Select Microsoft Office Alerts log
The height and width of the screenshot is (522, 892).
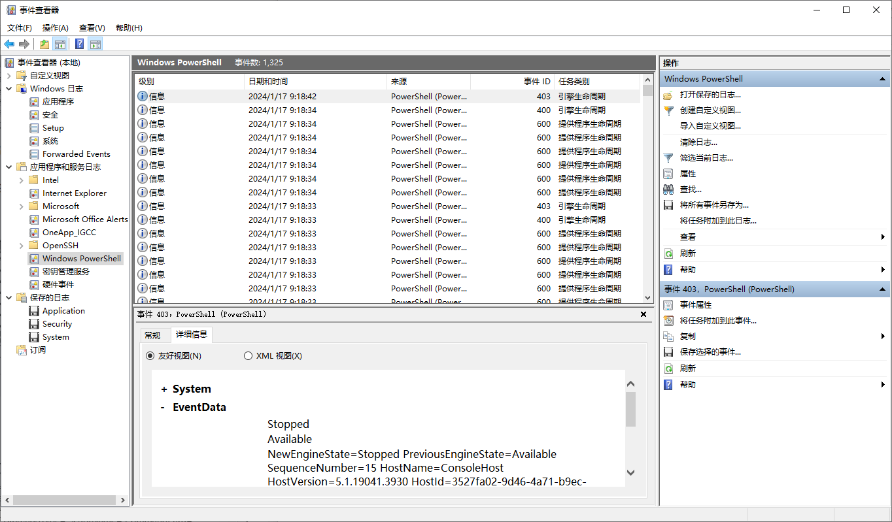point(85,219)
